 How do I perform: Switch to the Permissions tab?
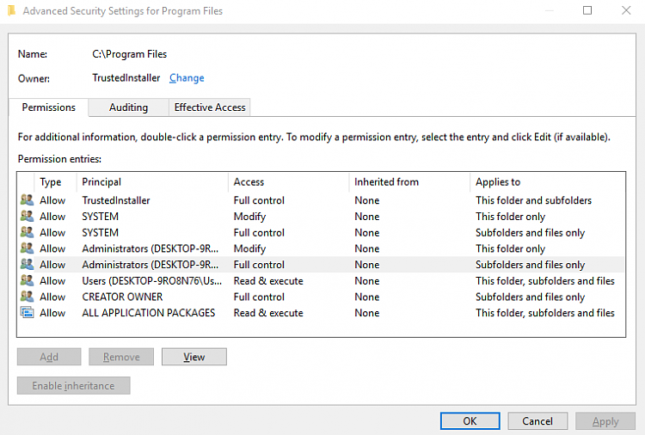pyautogui.click(x=48, y=107)
